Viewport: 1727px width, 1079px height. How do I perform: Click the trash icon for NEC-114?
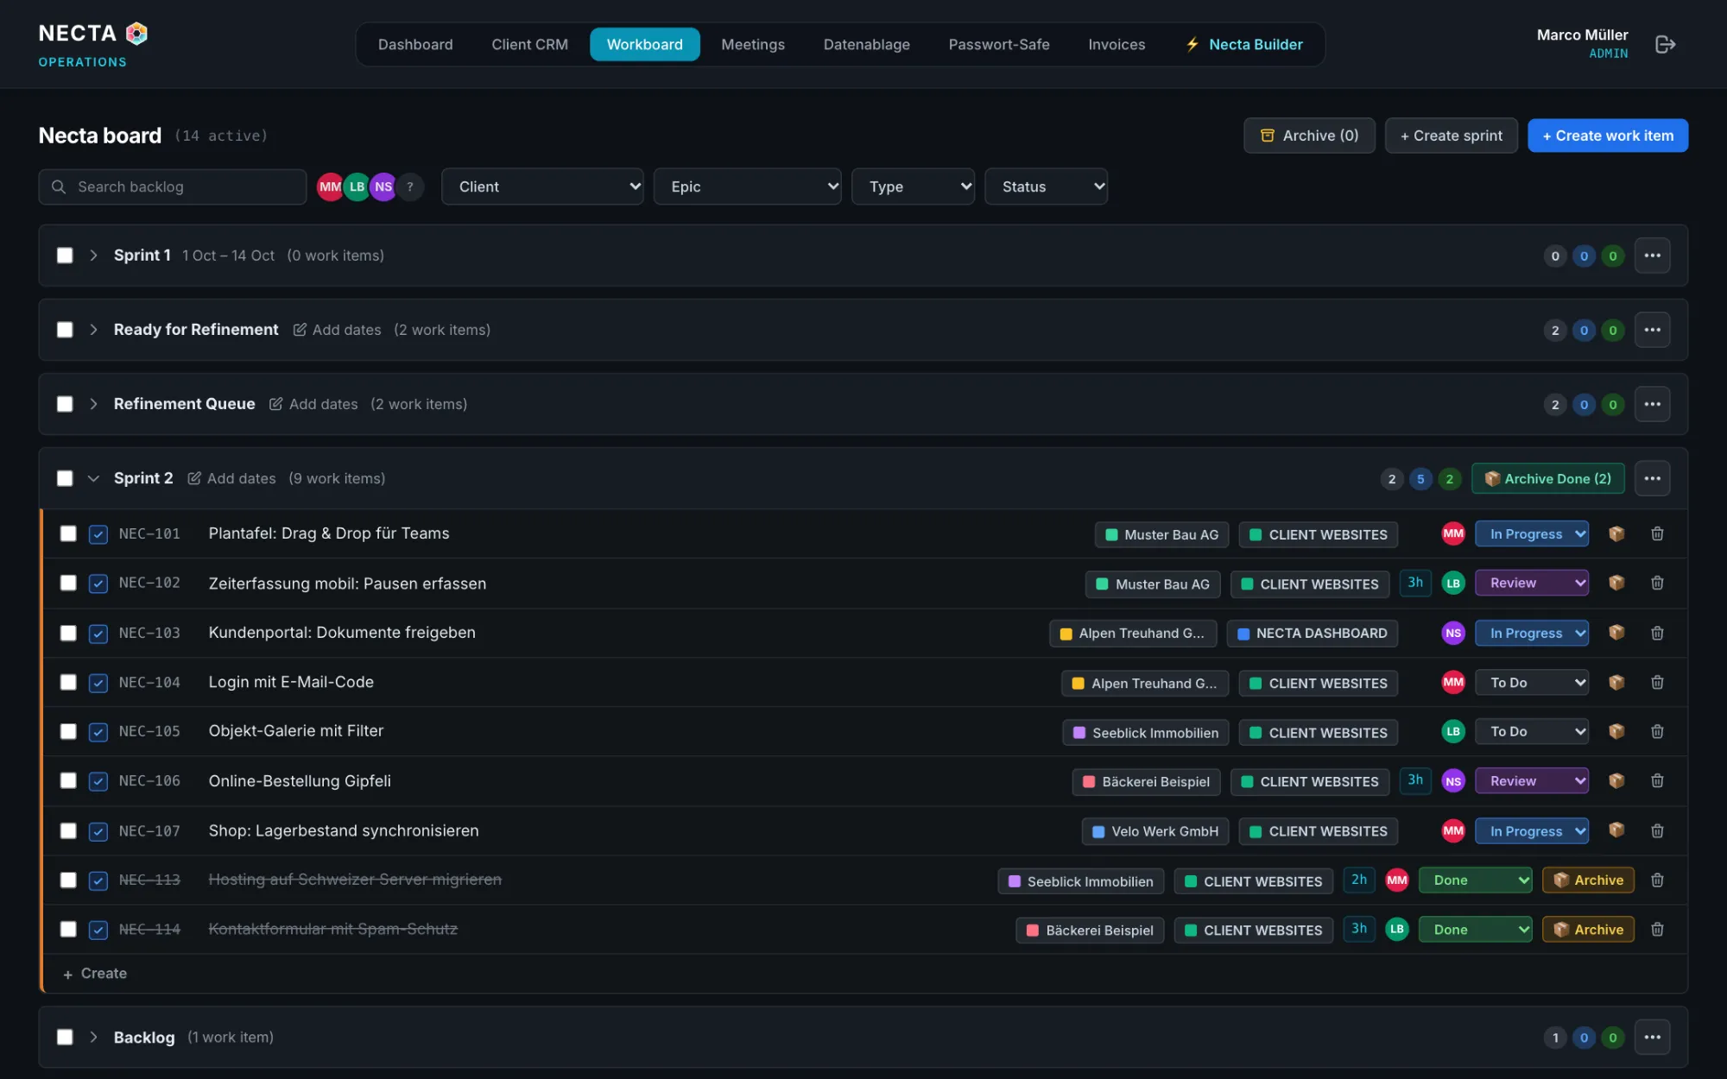pos(1657,929)
